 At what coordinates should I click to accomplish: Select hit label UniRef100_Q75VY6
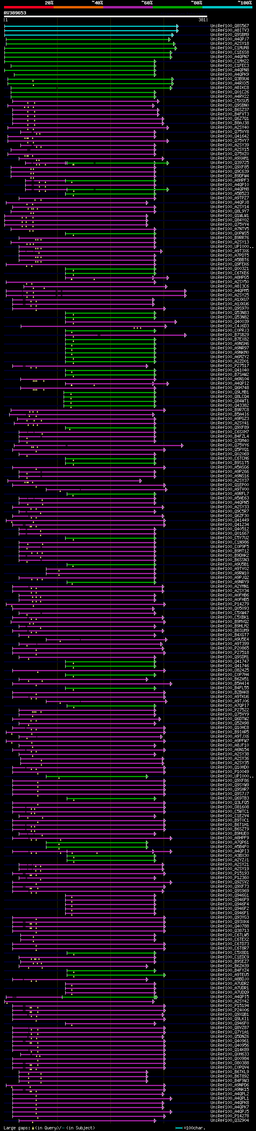click(x=229, y=445)
